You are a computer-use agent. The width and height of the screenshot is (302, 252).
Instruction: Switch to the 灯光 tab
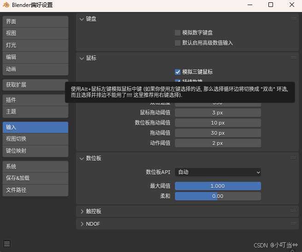click(x=35, y=45)
